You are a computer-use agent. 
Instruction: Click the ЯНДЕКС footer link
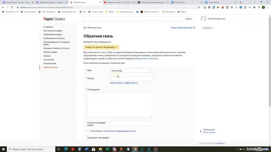pos(221,144)
